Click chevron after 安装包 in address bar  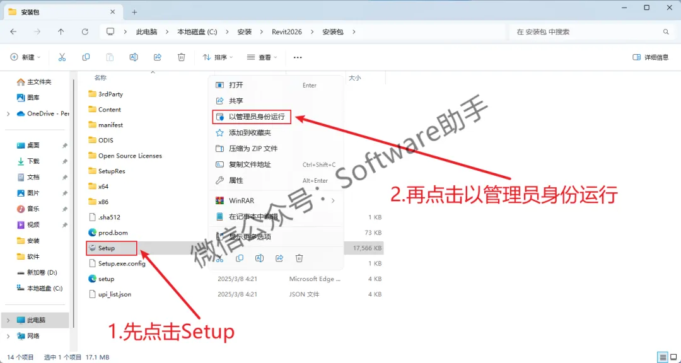(x=354, y=32)
